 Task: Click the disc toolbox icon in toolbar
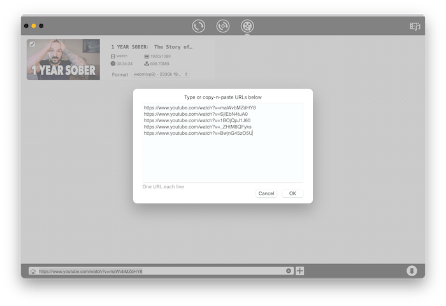point(223,26)
